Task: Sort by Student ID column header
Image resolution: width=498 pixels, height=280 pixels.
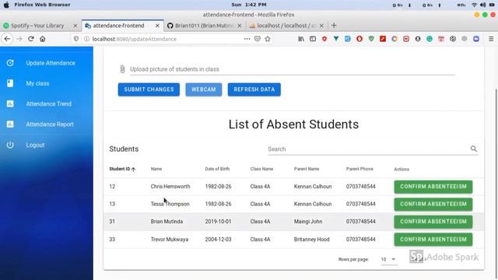Action: tap(122, 169)
